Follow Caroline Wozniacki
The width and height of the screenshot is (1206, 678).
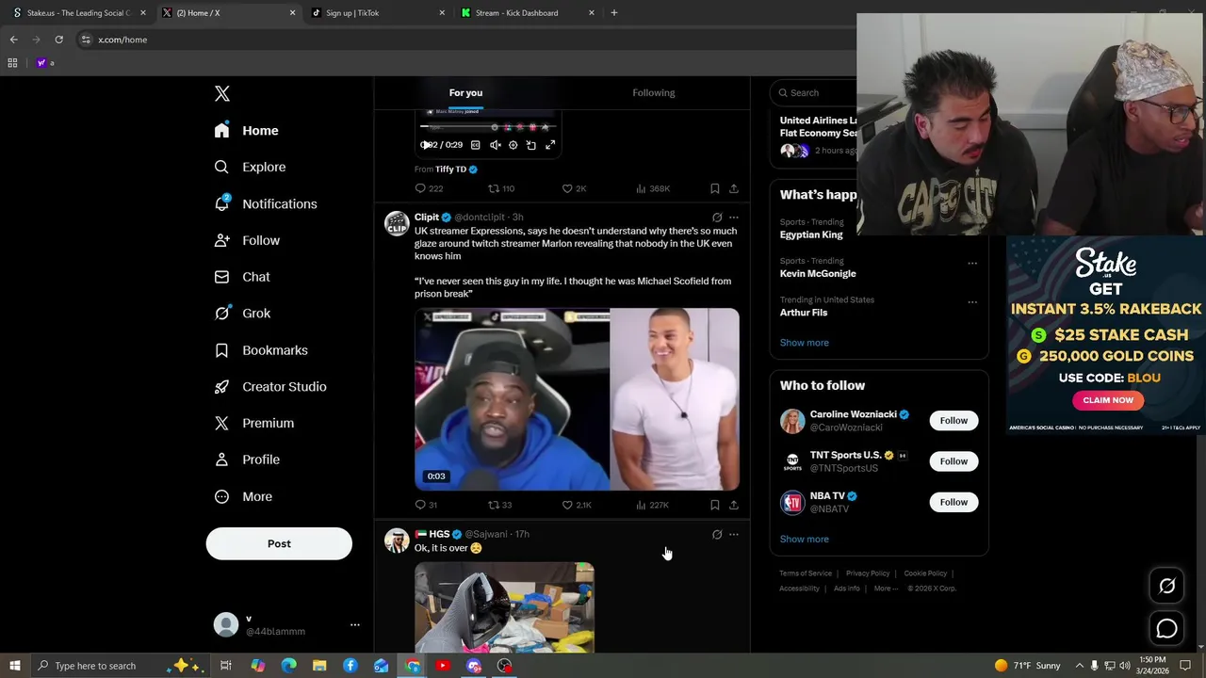953,421
